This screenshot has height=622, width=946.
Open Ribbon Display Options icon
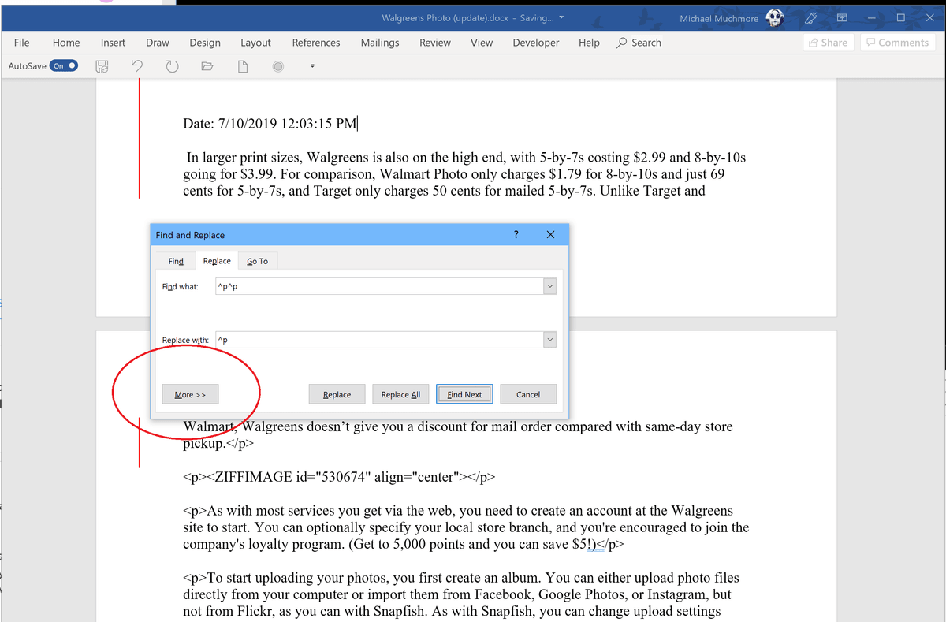(x=842, y=17)
